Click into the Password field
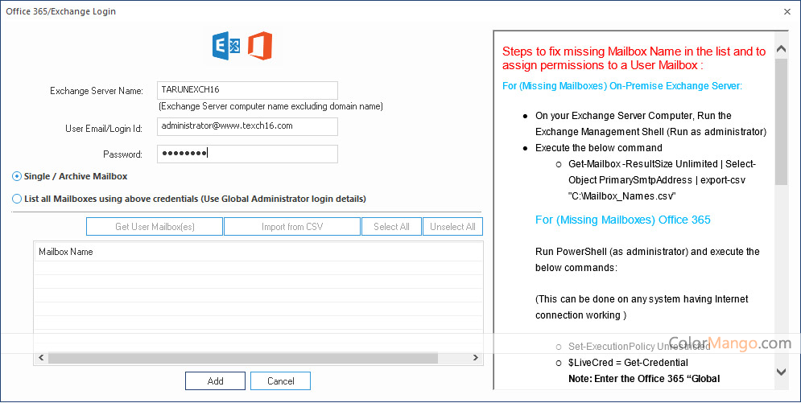 (x=247, y=154)
